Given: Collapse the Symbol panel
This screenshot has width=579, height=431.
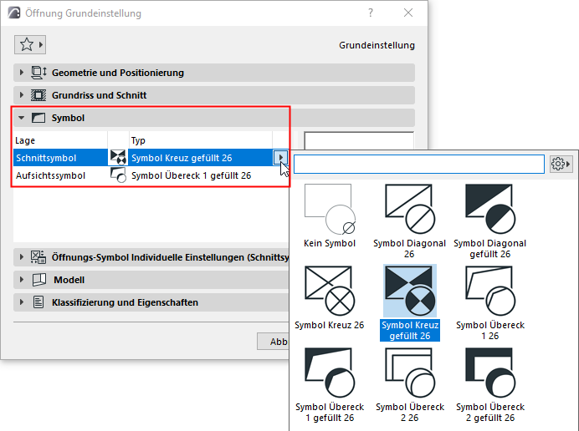Looking at the screenshot, I should [x=22, y=118].
